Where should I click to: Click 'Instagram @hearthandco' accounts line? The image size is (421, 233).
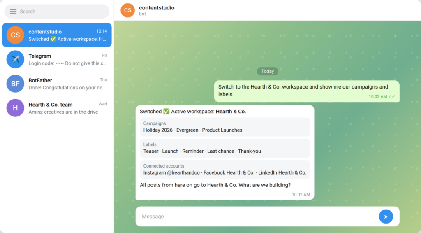click(x=225, y=172)
